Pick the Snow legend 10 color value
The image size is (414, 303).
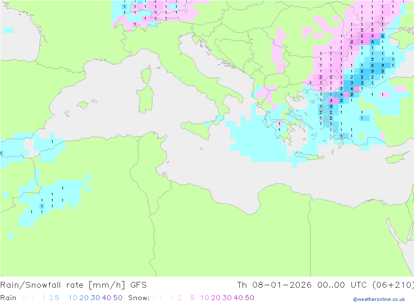click(x=205, y=298)
